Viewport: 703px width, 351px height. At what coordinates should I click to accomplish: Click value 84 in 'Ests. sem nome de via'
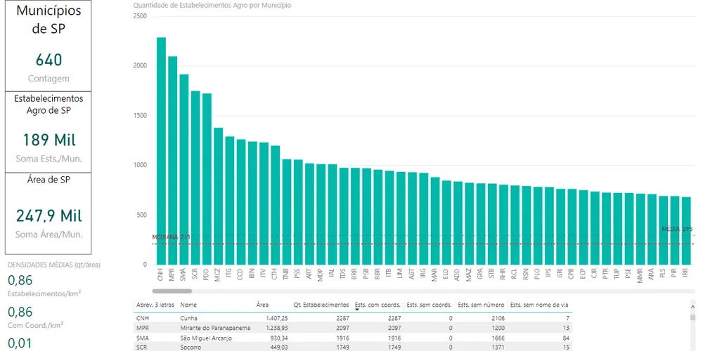coord(566,338)
